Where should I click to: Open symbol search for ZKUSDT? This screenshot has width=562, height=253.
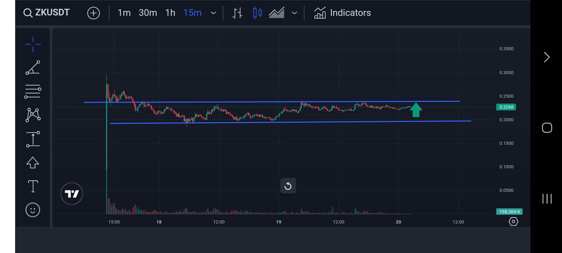46,13
